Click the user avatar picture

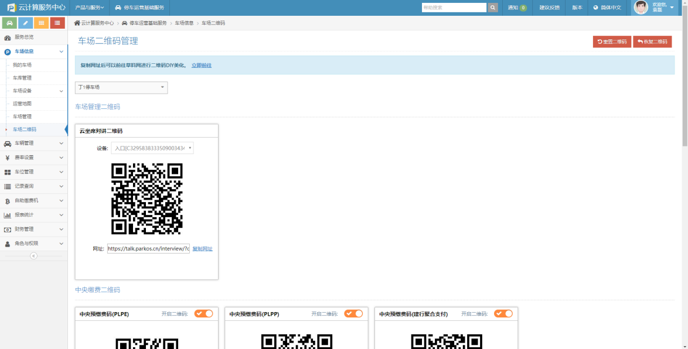pos(641,8)
